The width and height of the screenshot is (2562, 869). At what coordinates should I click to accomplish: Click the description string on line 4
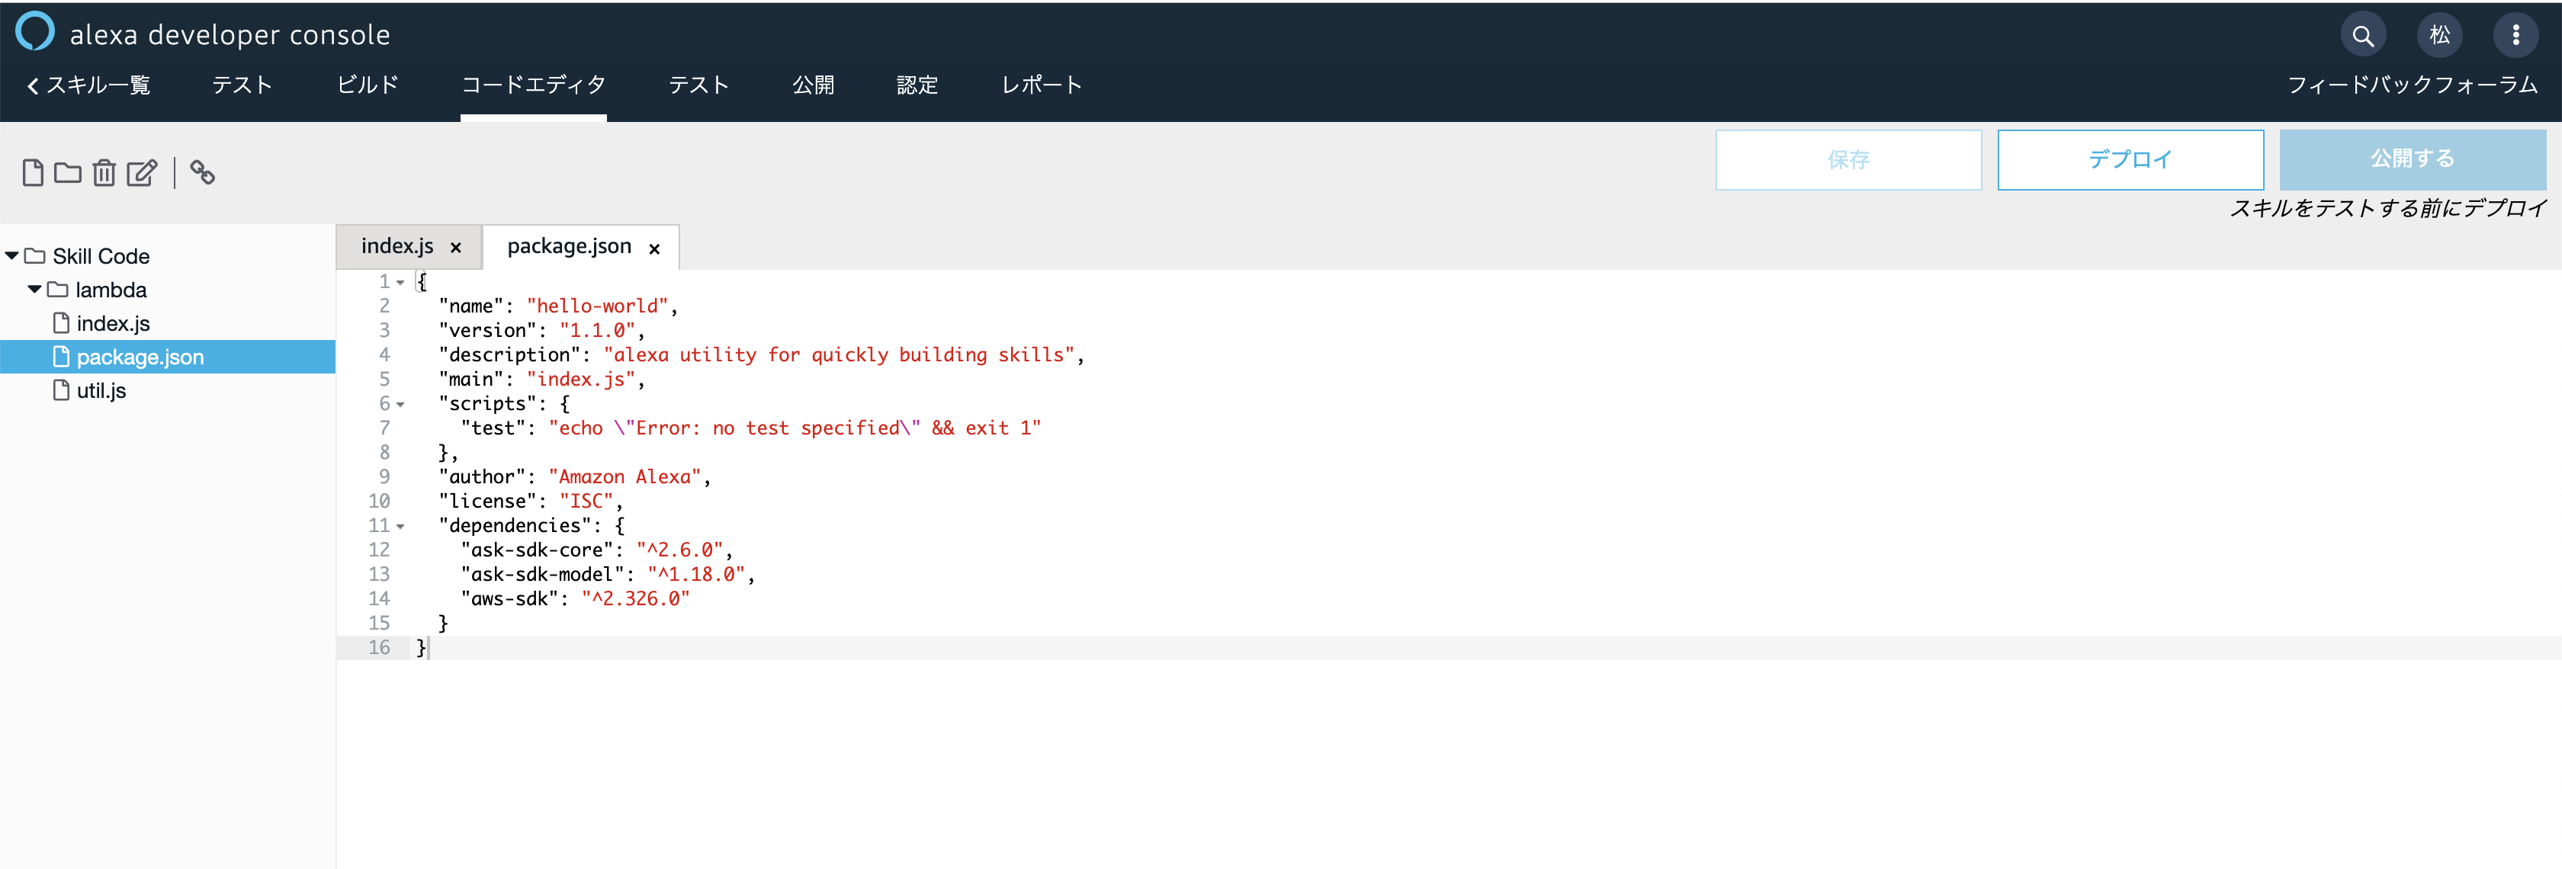pyautogui.click(x=840, y=355)
